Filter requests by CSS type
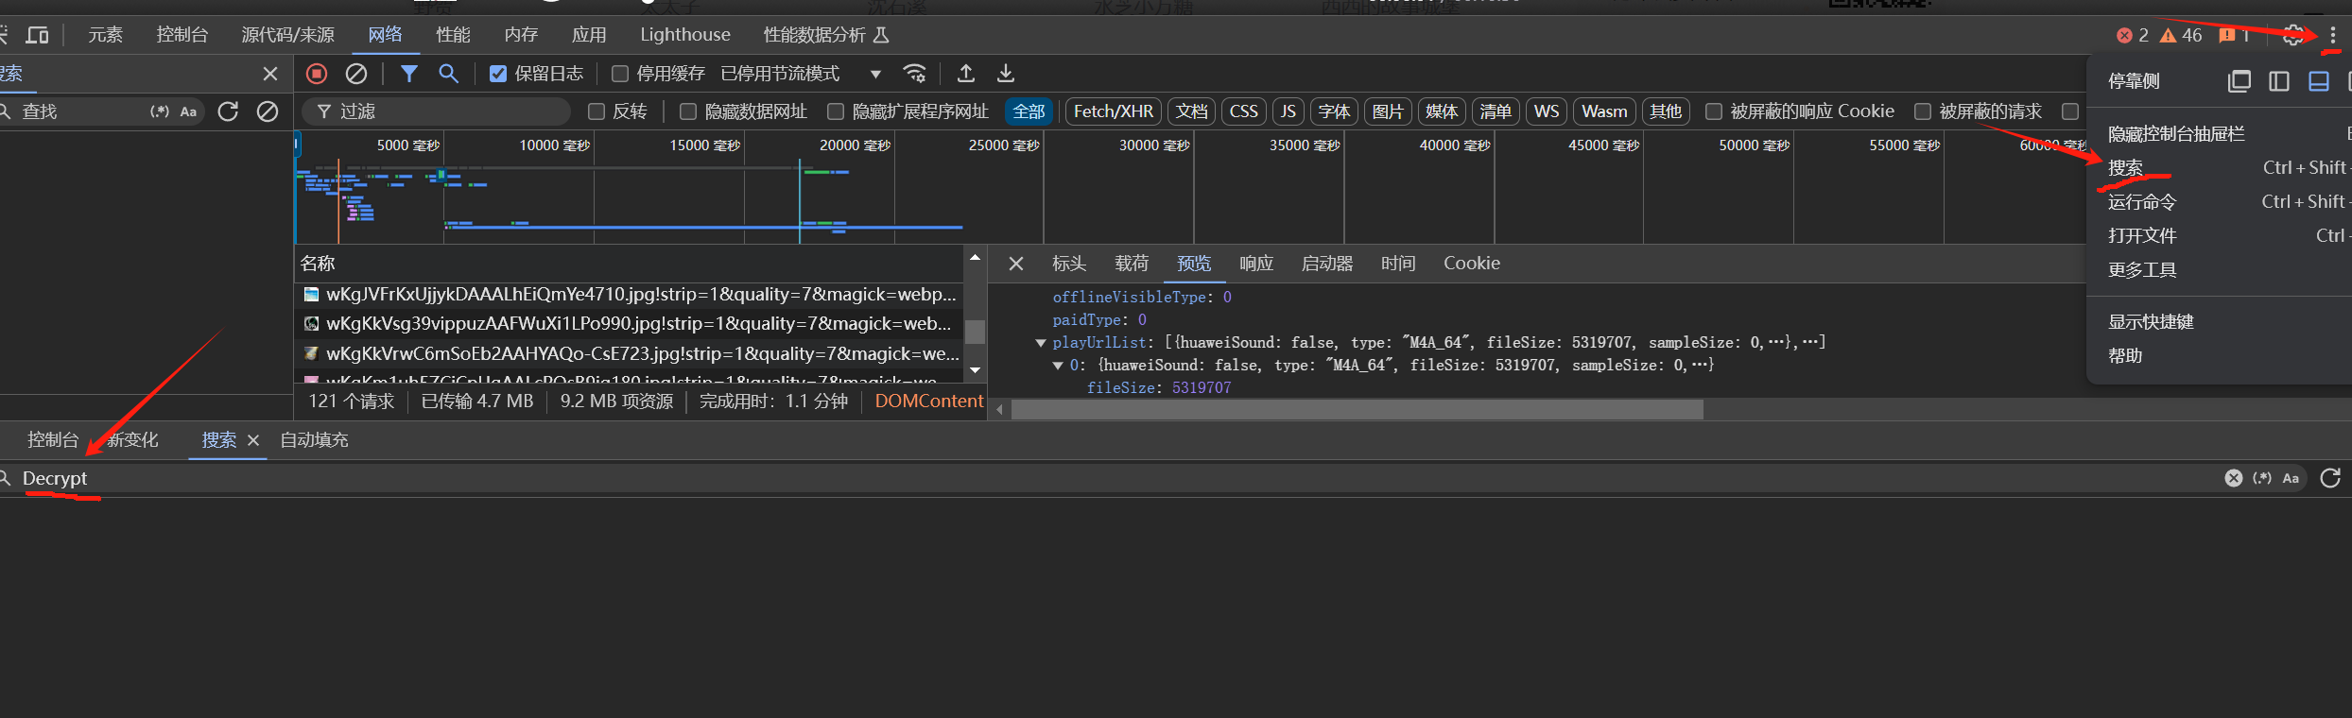The width and height of the screenshot is (2352, 718). 1243,111
